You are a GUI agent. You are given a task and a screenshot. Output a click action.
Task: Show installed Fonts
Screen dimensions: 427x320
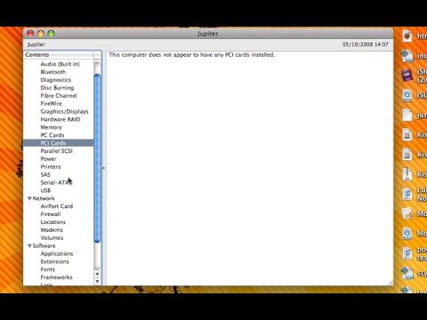click(47, 269)
